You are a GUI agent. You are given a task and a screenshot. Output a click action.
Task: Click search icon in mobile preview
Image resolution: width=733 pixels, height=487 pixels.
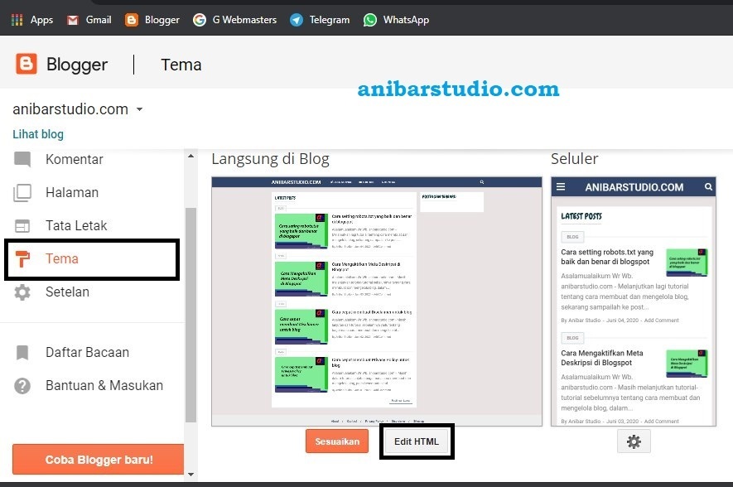tap(708, 187)
